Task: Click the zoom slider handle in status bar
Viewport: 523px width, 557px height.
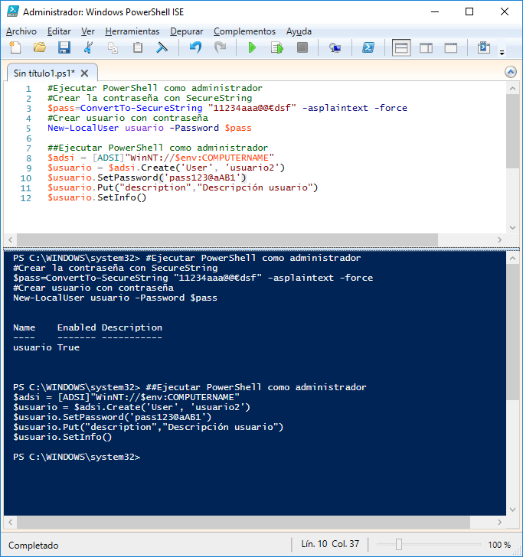Action: click(x=399, y=544)
